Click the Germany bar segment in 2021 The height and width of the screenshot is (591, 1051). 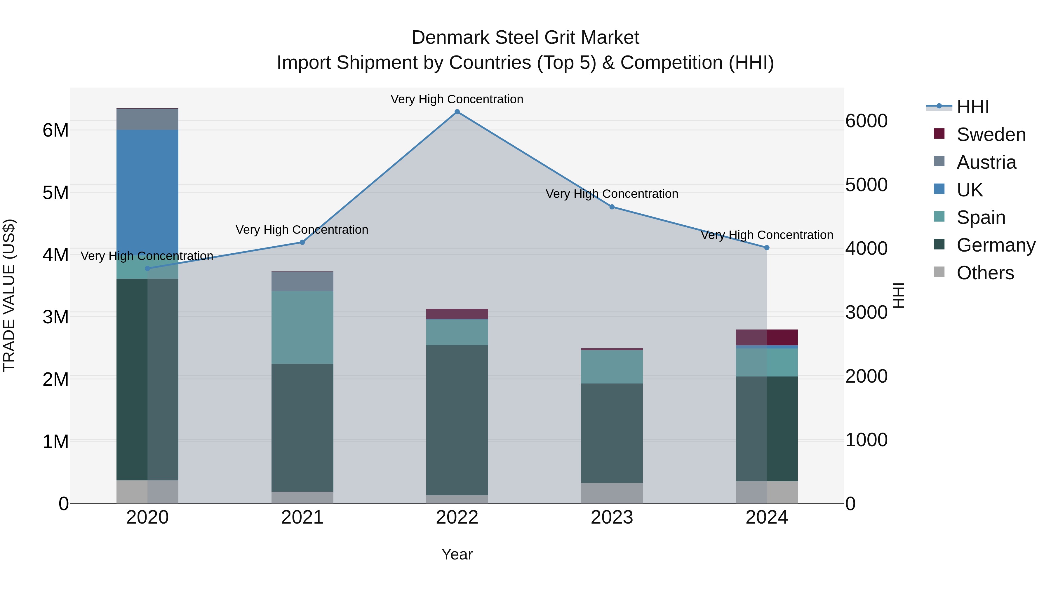click(302, 428)
